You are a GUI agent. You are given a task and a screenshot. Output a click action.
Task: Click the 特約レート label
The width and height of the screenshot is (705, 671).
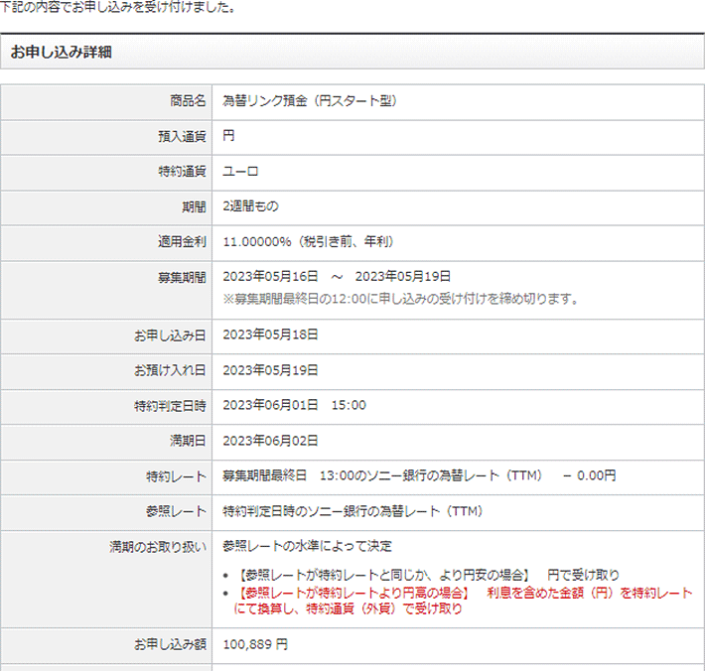(176, 476)
